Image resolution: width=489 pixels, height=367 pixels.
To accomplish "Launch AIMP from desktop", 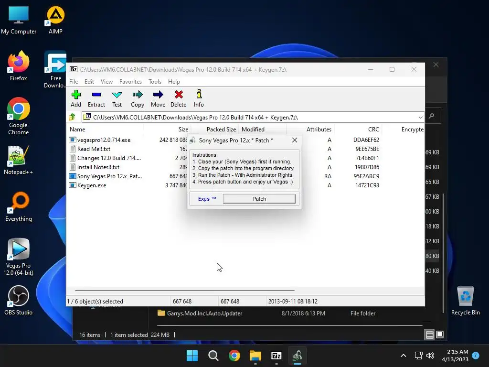I will (x=55, y=20).
